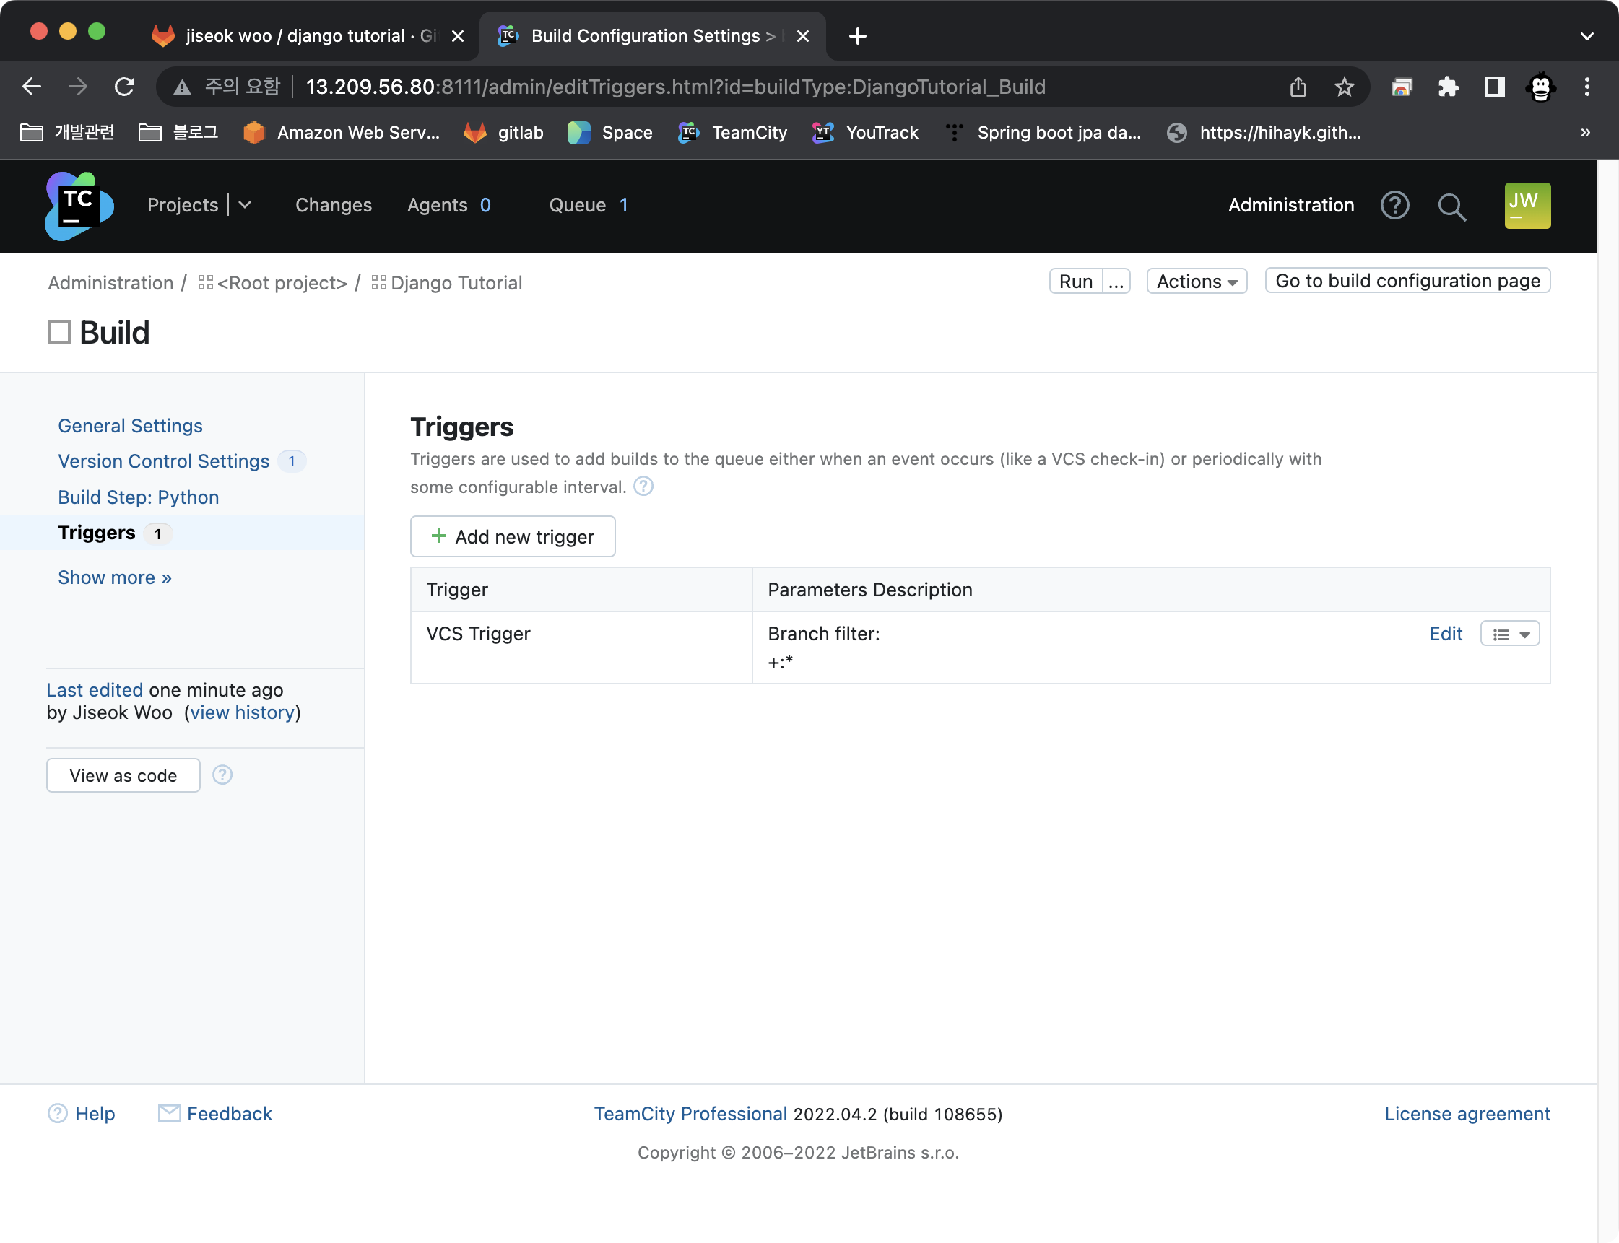Go to Projects in the header
1619x1243 pixels.
pos(183,205)
